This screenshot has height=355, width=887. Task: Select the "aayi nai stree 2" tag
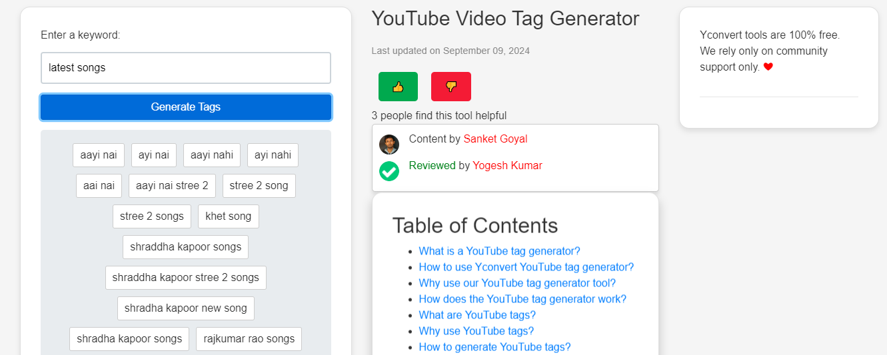pos(172,186)
